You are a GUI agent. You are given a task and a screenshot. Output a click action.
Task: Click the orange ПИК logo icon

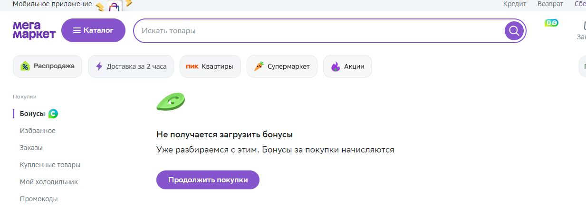tap(192, 67)
